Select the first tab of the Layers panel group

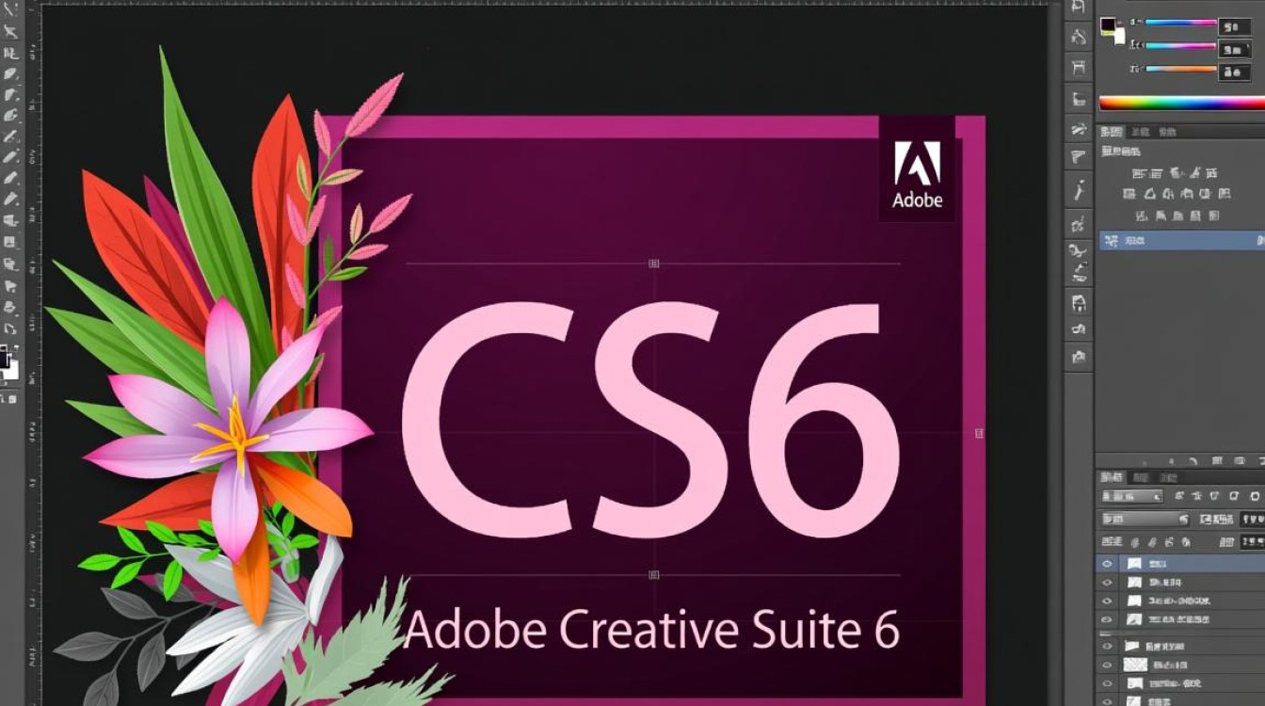(x=1112, y=477)
